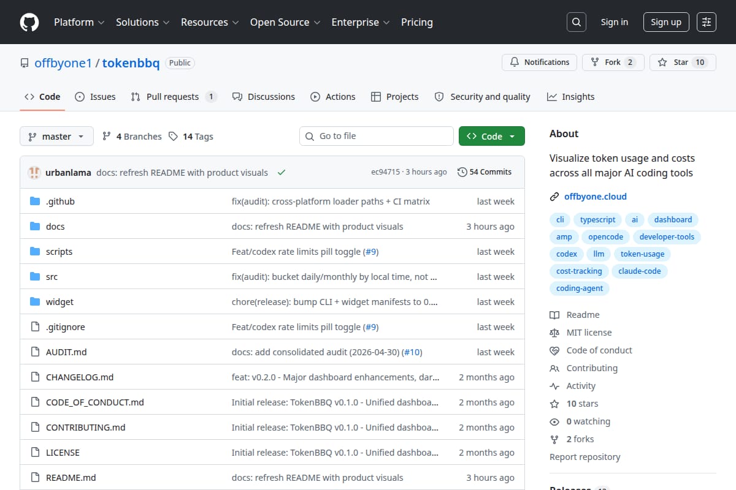The width and height of the screenshot is (736, 490).
Task: Click urbanlama's avatar in commit bar
Action: pyautogui.click(x=34, y=173)
